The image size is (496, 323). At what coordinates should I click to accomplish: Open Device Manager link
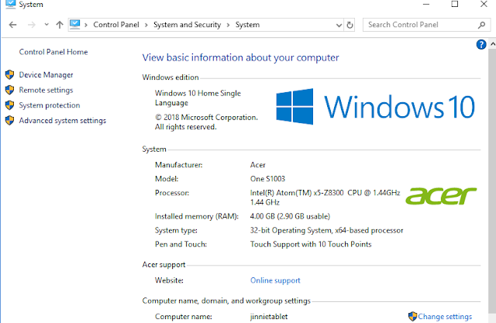point(46,75)
